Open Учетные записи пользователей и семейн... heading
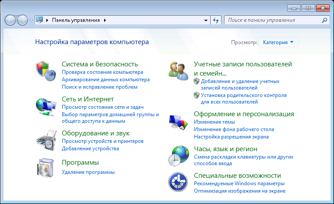Screen dimensions: 334x204 click(x=243, y=69)
